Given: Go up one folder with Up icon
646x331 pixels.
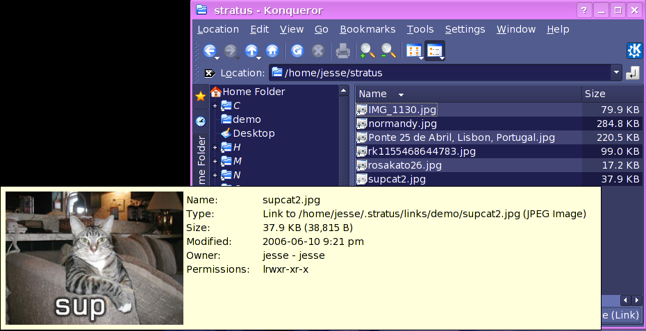Looking at the screenshot, I should (x=251, y=51).
